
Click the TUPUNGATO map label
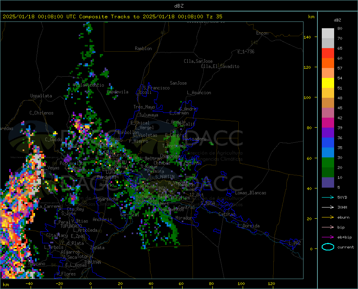71,226
